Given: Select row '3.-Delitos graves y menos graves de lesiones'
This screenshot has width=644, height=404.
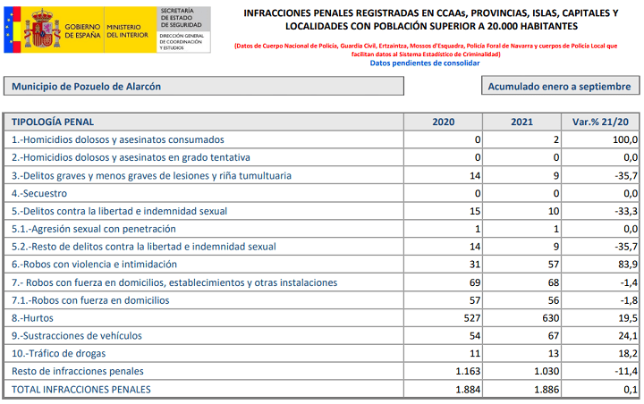Looking at the screenshot, I should coord(321,175).
